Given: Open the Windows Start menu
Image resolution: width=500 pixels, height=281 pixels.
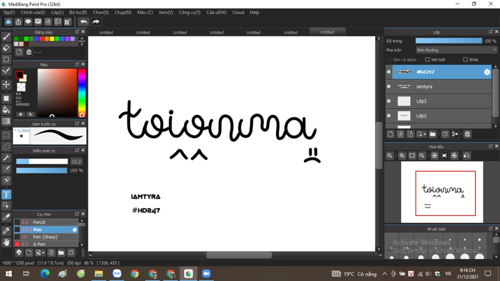Looking at the screenshot, I should (x=9, y=274).
